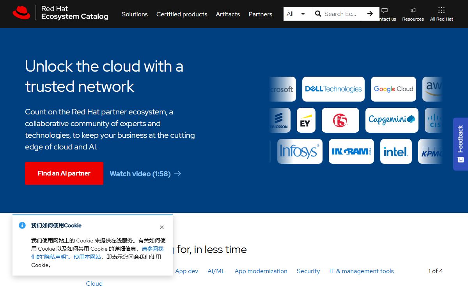The image size is (468, 288).
Task: Click the F5 partner logo
Action: [340, 120]
